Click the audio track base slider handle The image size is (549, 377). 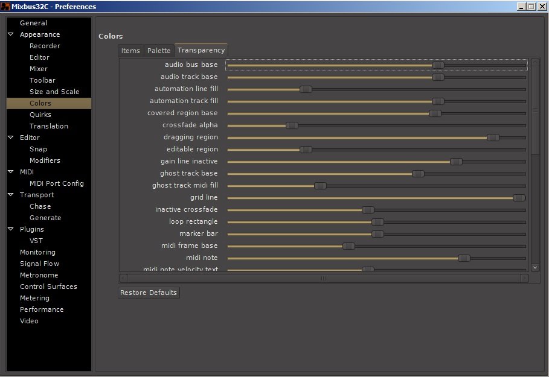(x=438, y=77)
